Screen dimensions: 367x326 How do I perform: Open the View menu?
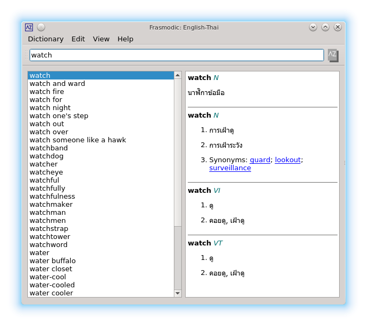coord(101,39)
